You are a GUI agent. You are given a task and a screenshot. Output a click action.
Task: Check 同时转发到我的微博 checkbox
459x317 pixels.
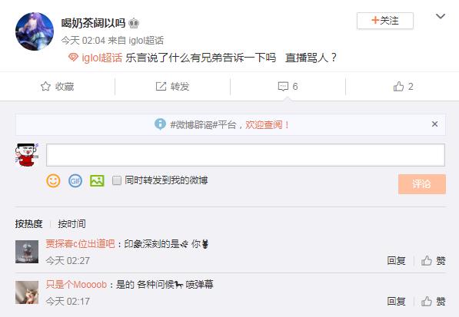pyautogui.click(x=117, y=180)
